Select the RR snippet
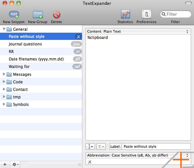194x168 pixels. point(41,52)
